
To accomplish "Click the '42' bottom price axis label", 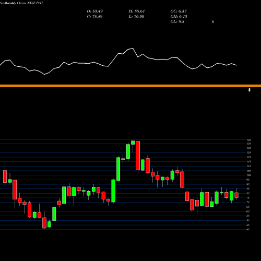I will click(x=248, y=230).
